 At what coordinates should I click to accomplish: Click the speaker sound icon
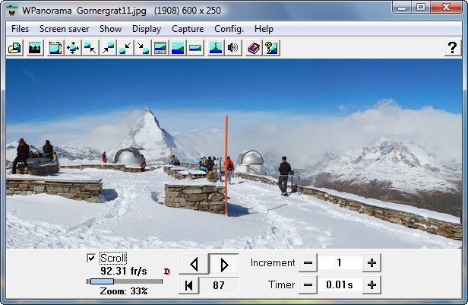[233, 48]
